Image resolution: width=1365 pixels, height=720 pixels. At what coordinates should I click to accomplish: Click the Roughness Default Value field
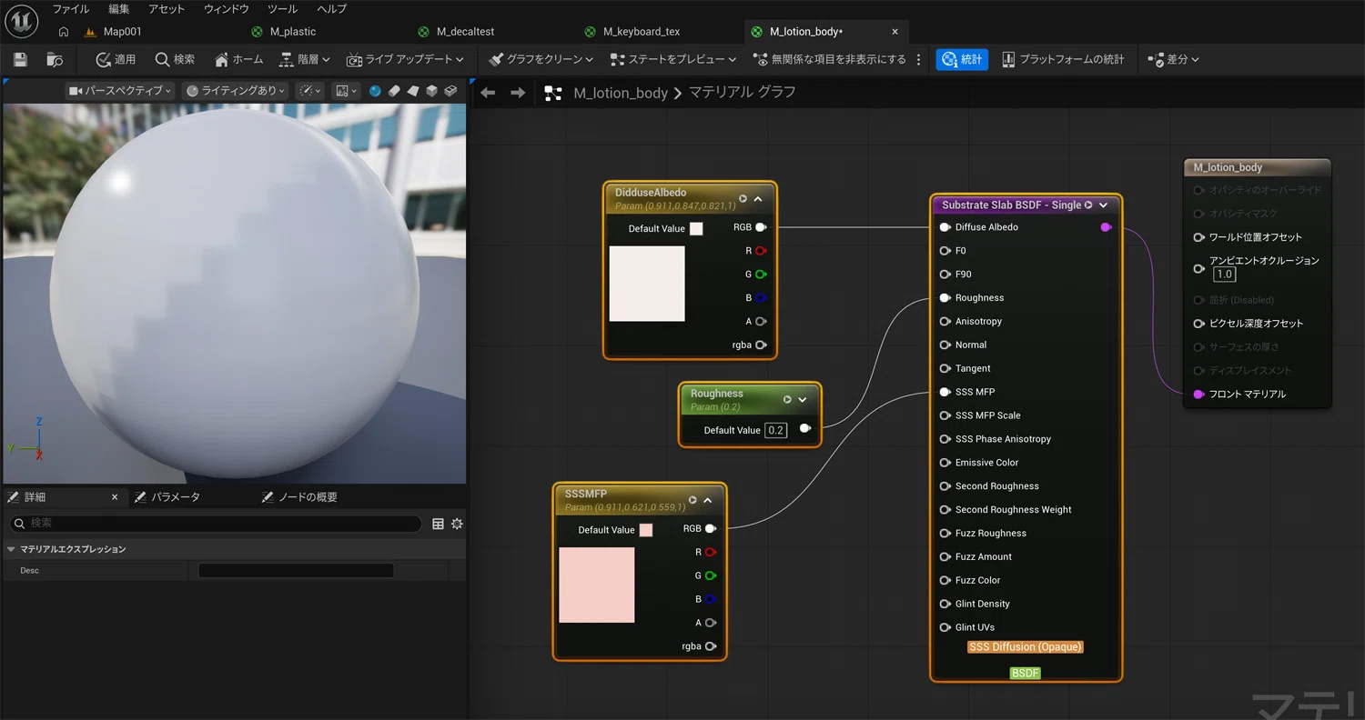point(775,430)
